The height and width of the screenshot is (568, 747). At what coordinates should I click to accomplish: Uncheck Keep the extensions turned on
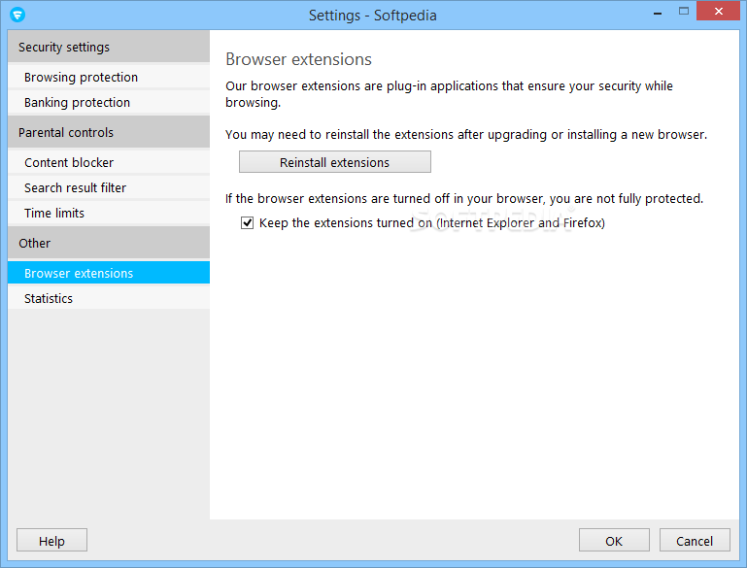pyautogui.click(x=248, y=222)
